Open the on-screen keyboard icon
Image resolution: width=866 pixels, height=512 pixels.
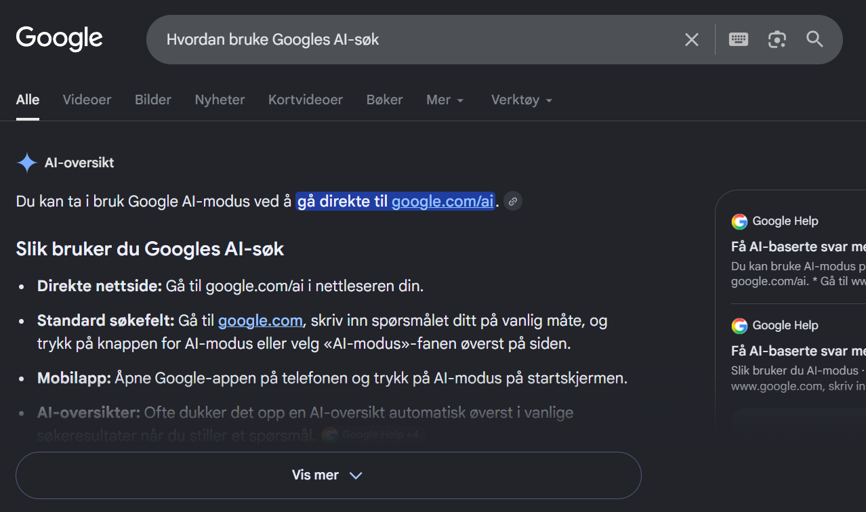point(739,39)
